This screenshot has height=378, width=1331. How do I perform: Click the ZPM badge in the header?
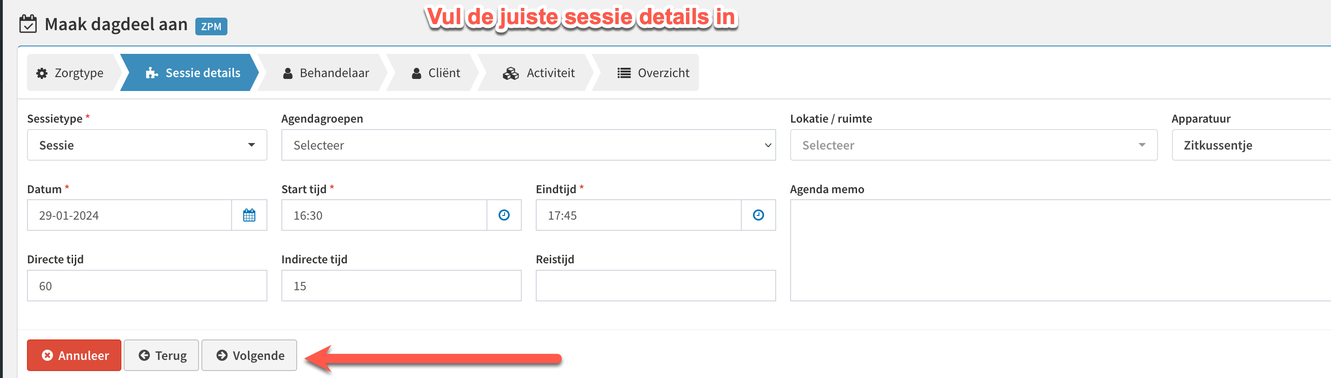(x=211, y=26)
